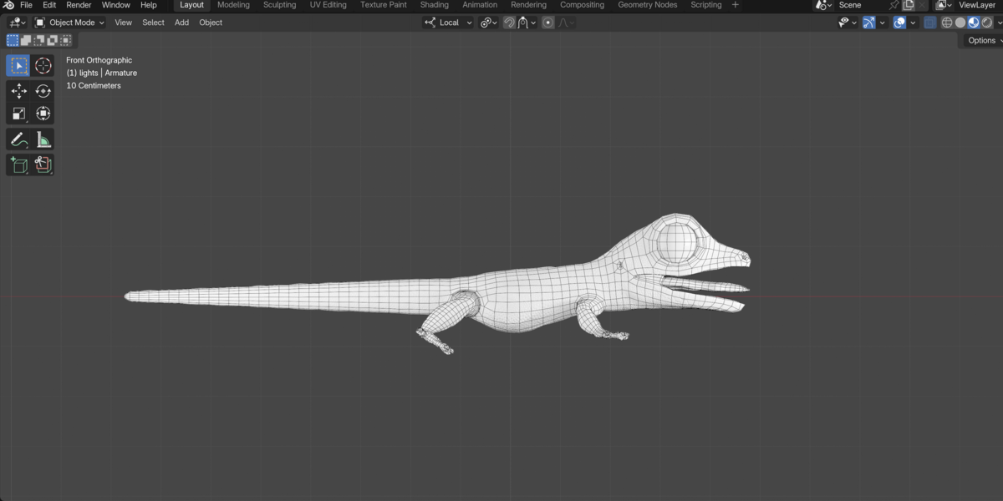This screenshot has width=1003, height=501.
Task: Open the Object Mode dropdown
Action: click(x=70, y=23)
